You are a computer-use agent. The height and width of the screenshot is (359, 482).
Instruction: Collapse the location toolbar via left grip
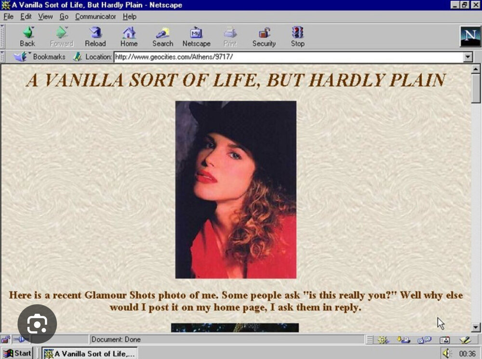coord(4,57)
